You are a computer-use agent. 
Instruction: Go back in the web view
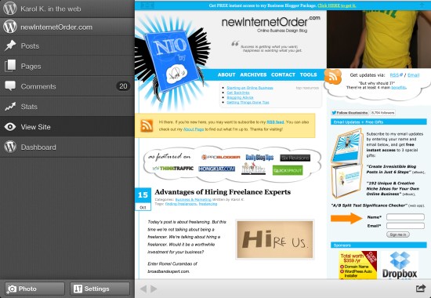[143, 289]
